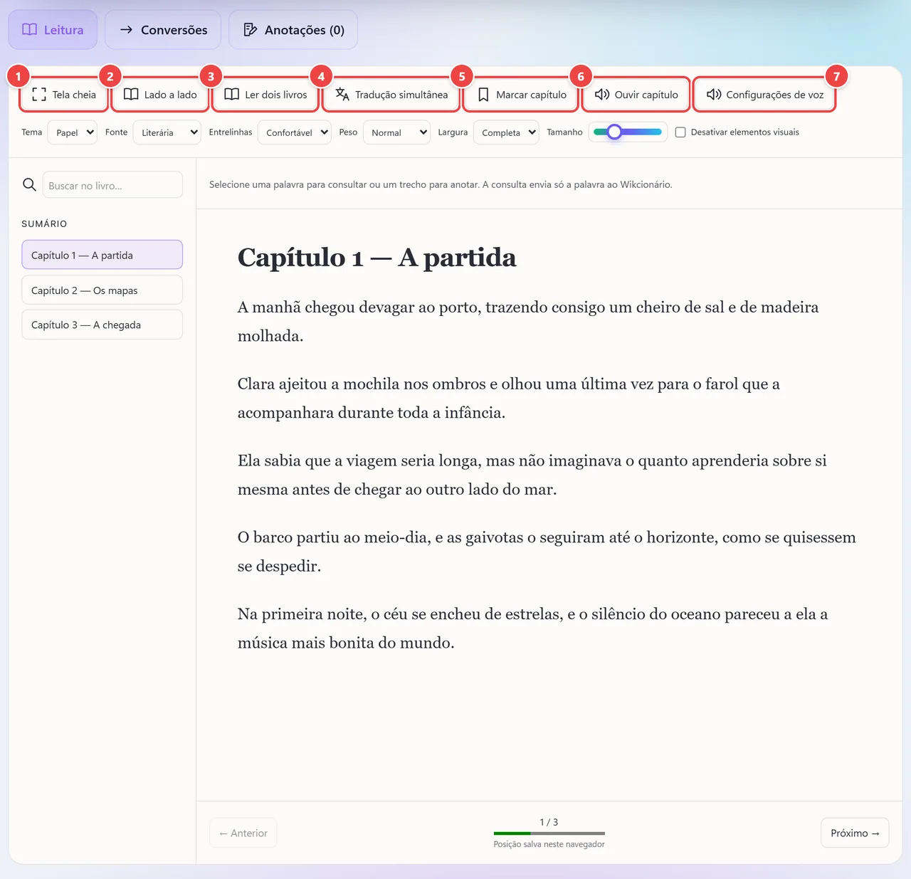Screen dimensions: 911x879
Task: Click the paragraph starting 'A manhã chegou devagar'
Action: coord(528,322)
